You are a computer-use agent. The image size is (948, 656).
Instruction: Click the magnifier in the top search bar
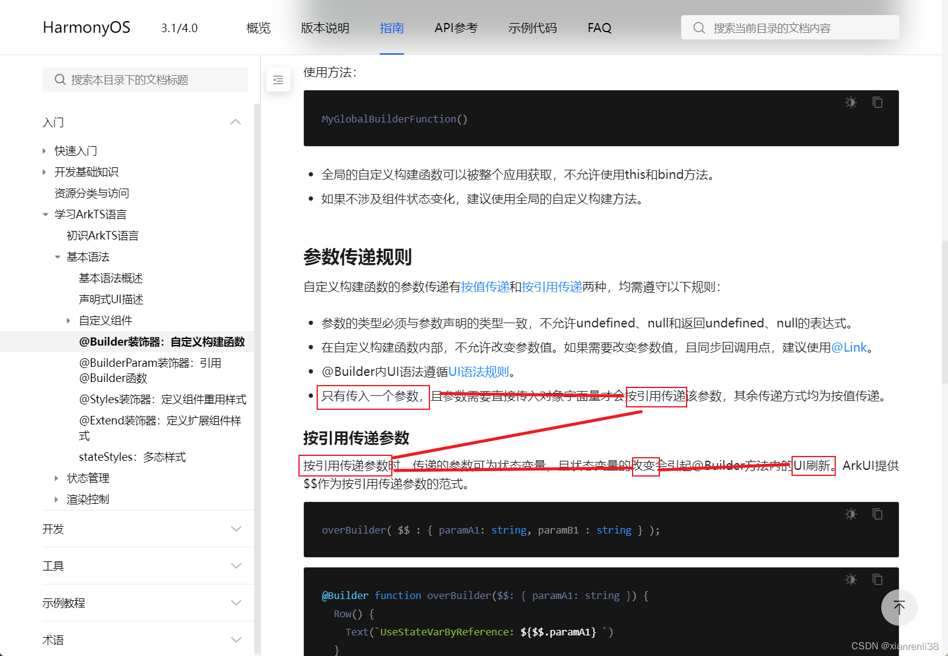coord(699,27)
